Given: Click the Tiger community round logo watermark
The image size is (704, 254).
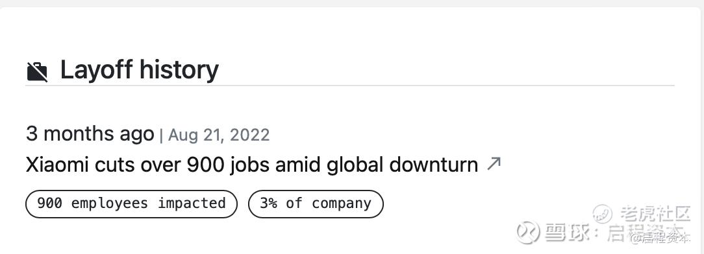Looking at the screenshot, I should click(603, 214).
